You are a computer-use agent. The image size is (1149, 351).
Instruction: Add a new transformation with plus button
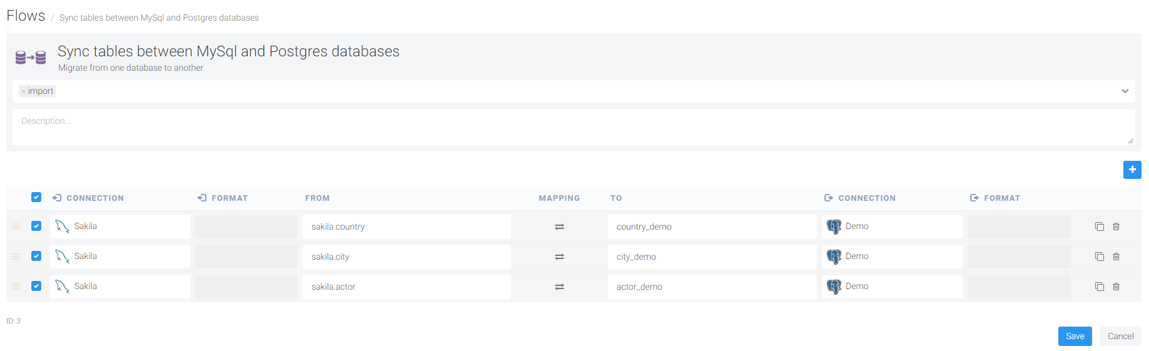tap(1132, 170)
